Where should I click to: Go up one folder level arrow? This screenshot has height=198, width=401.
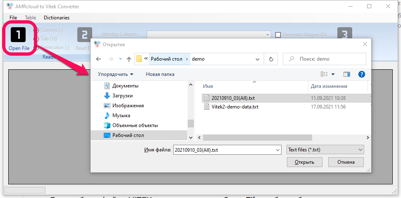(x=129, y=59)
